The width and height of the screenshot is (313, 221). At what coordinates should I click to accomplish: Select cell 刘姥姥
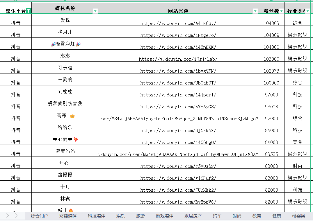point(65,91)
